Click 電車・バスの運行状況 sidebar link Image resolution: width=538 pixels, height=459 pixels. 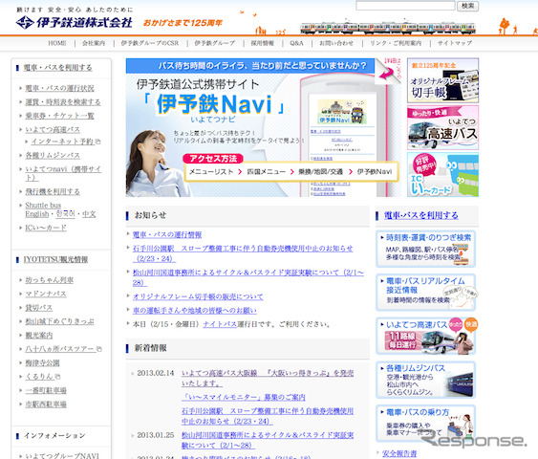pos(59,88)
